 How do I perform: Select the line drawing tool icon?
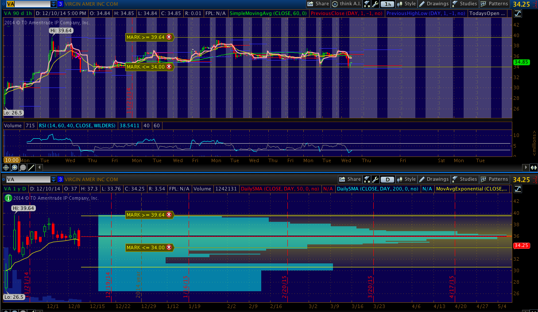click(31, 167)
